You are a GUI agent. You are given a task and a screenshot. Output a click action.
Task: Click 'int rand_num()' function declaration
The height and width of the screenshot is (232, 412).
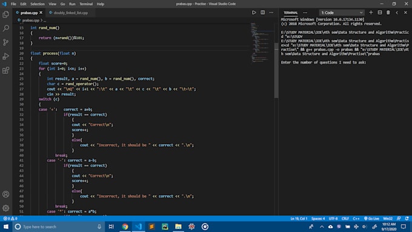[45, 28]
